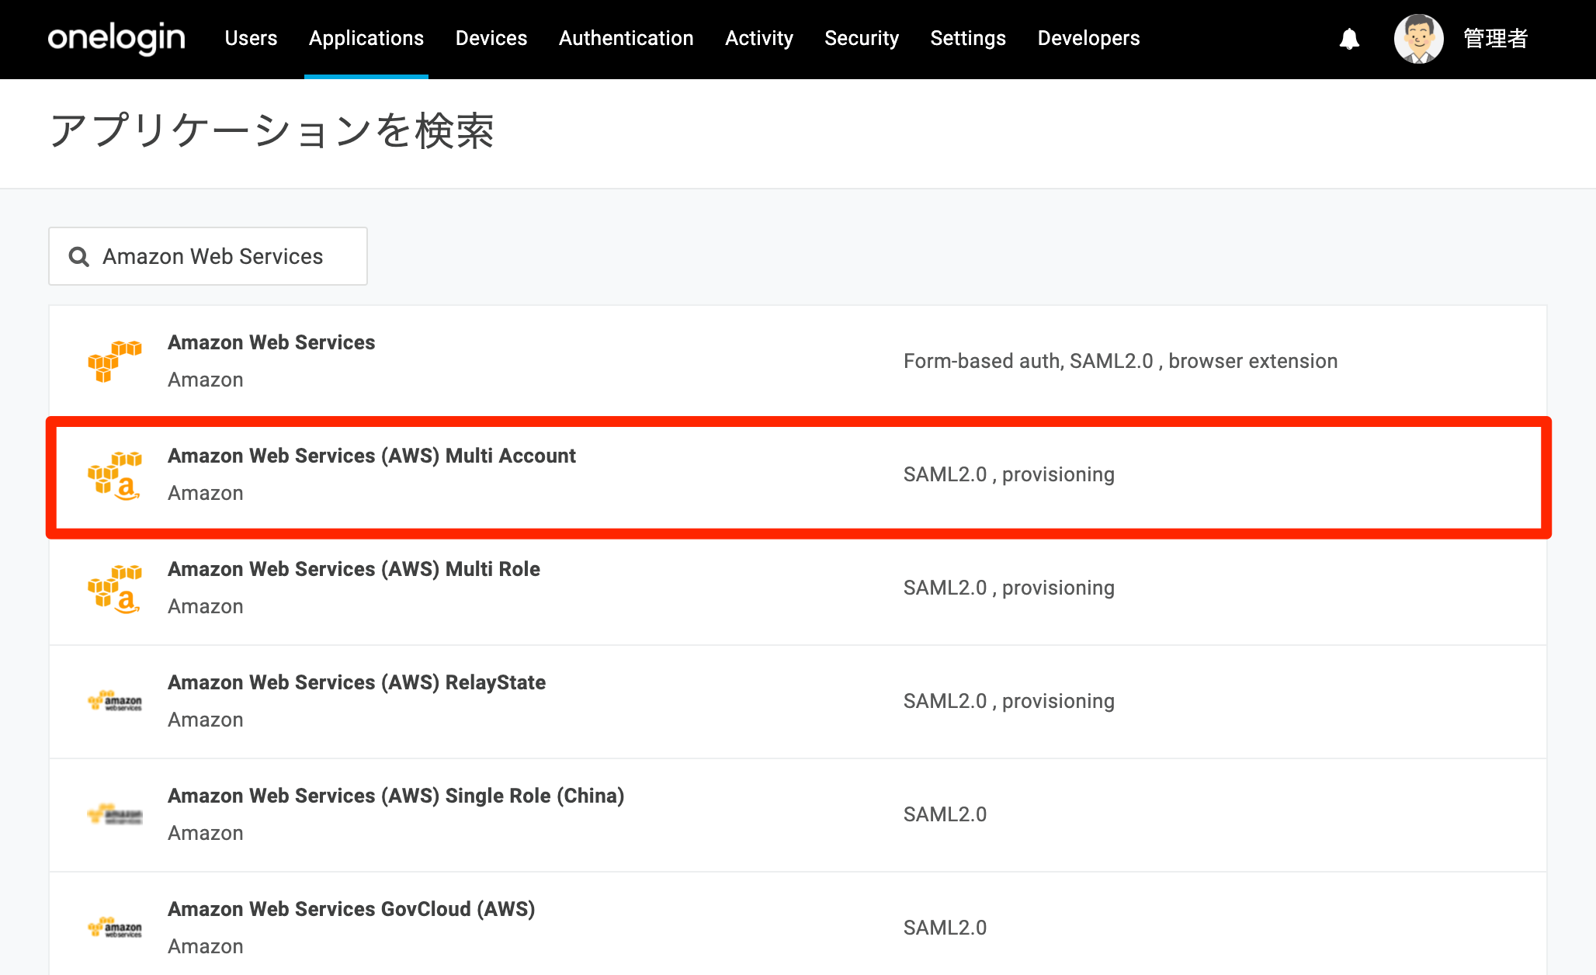This screenshot has width=1596, height=975.
Task: Open the 管理者 user menu
Action: pyautogui.click(x=1495, y=38)
